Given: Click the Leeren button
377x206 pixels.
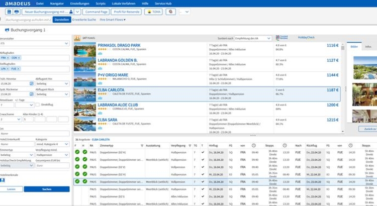Looking at the screenshot, I should (11, 189).
